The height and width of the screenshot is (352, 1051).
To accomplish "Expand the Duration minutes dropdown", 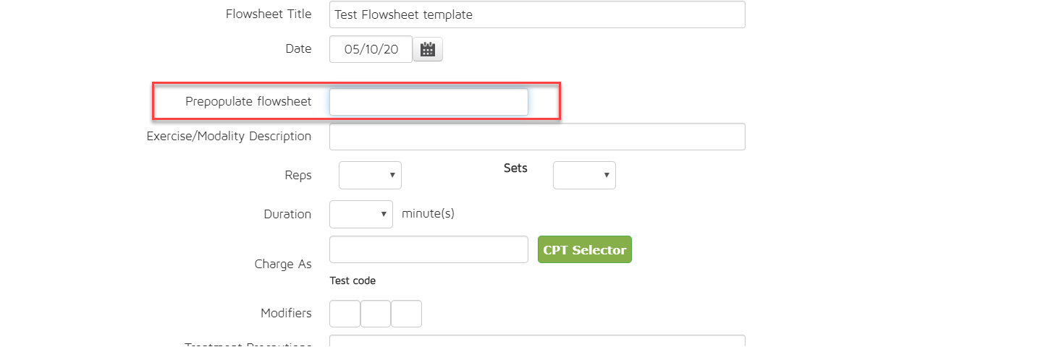I will [360, 214].
